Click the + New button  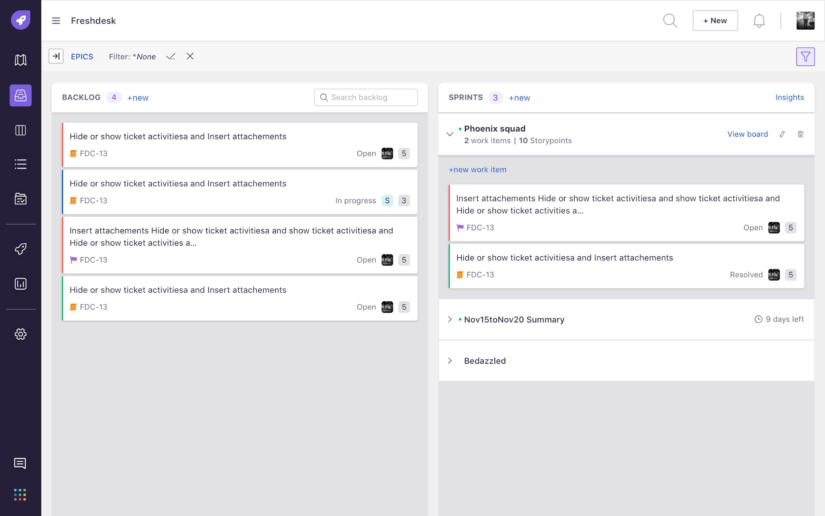(x=715, y=21)
